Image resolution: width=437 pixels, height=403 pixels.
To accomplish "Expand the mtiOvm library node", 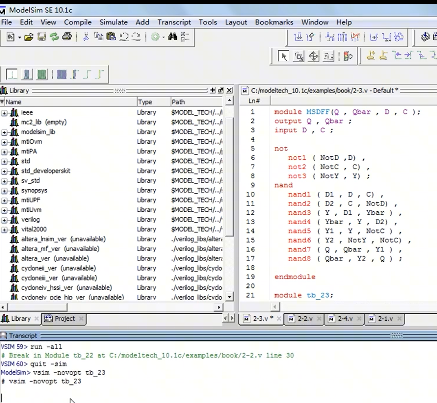I will [4, 142].
